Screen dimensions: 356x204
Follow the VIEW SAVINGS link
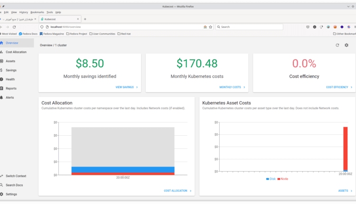point(127,87)
